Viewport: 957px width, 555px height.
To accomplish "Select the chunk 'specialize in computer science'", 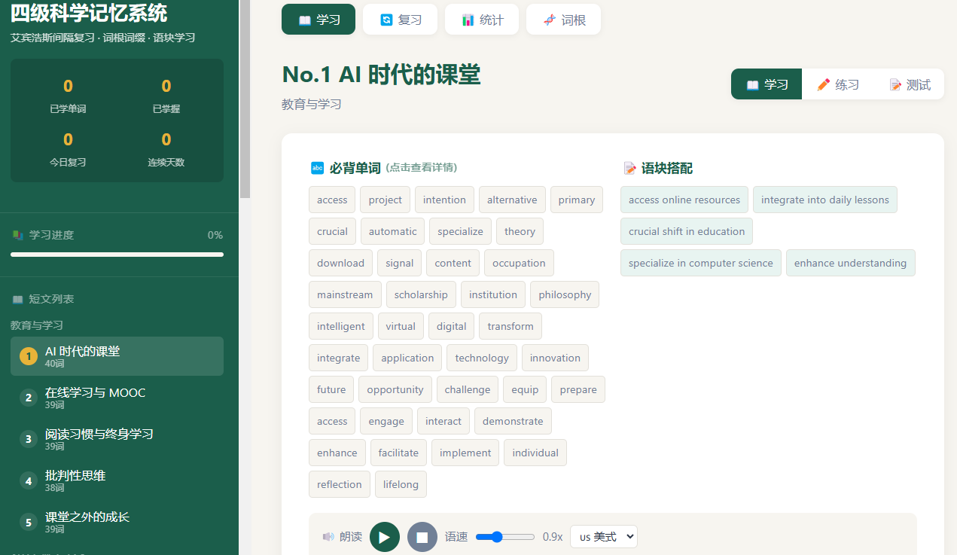I will point(701,263).
